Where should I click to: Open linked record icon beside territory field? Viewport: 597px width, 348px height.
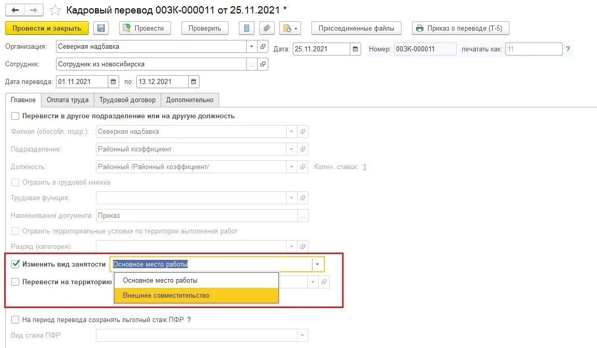coord(324,282)
